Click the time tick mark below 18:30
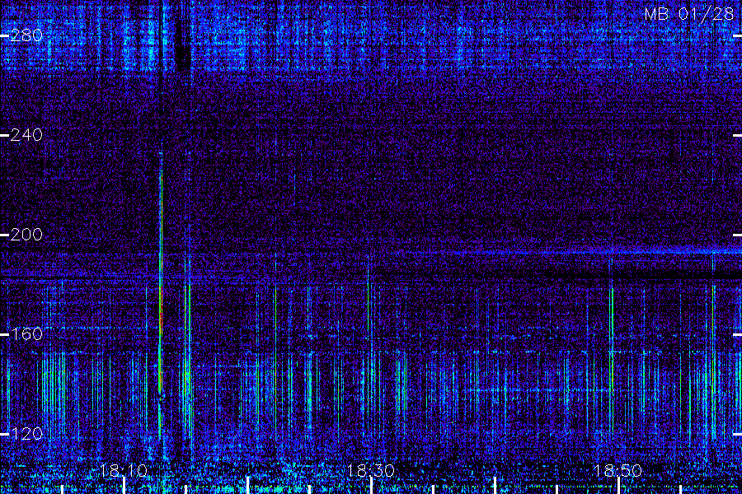 tap(372, 486)
